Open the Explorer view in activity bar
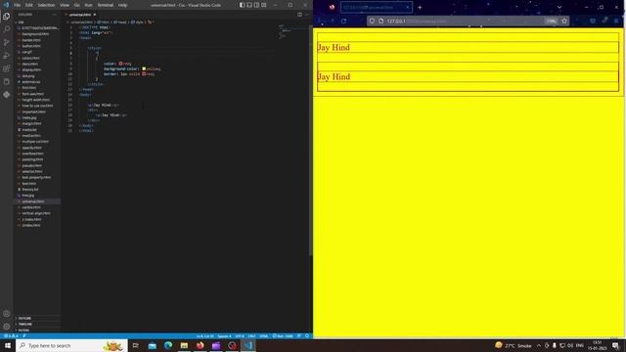626x352 pixels. coord(7,16)
